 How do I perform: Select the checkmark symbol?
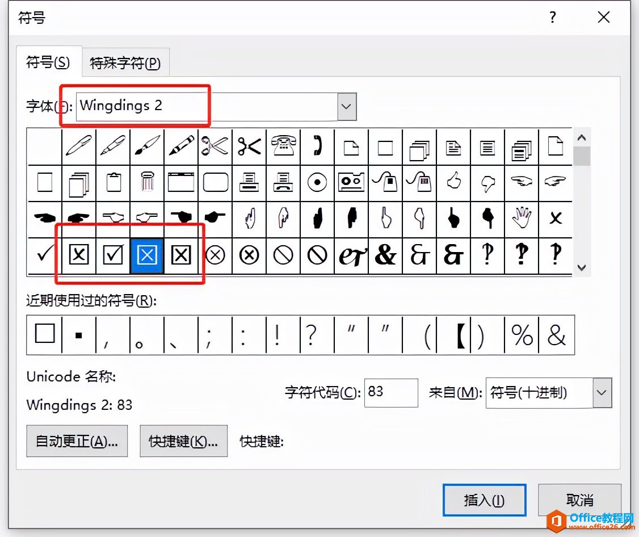pos(44,254)
